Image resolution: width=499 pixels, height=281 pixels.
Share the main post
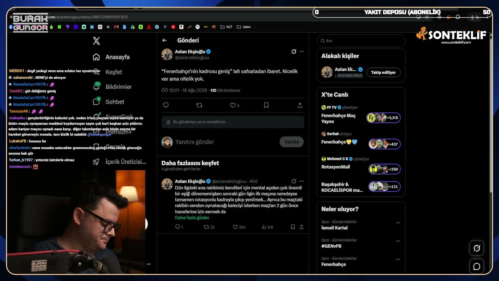300,105
